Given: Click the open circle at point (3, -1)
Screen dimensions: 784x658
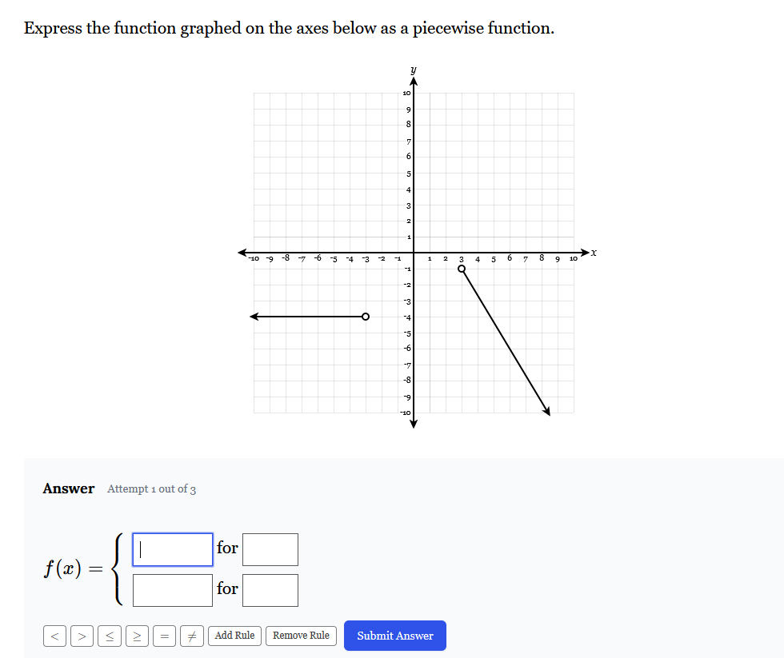Looking at the screenshot, I should tap(462, 269).
